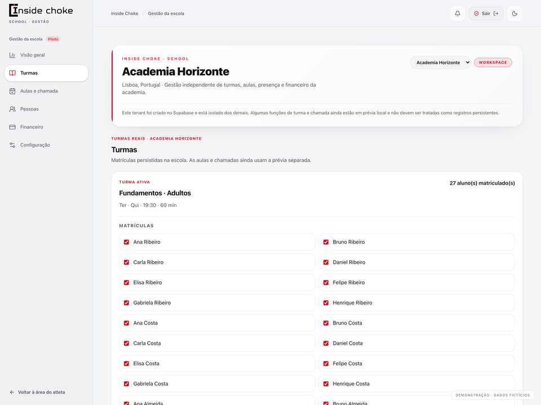Click the WORKSPACE badge
The image size is (541, 405).
click(493, 62)
